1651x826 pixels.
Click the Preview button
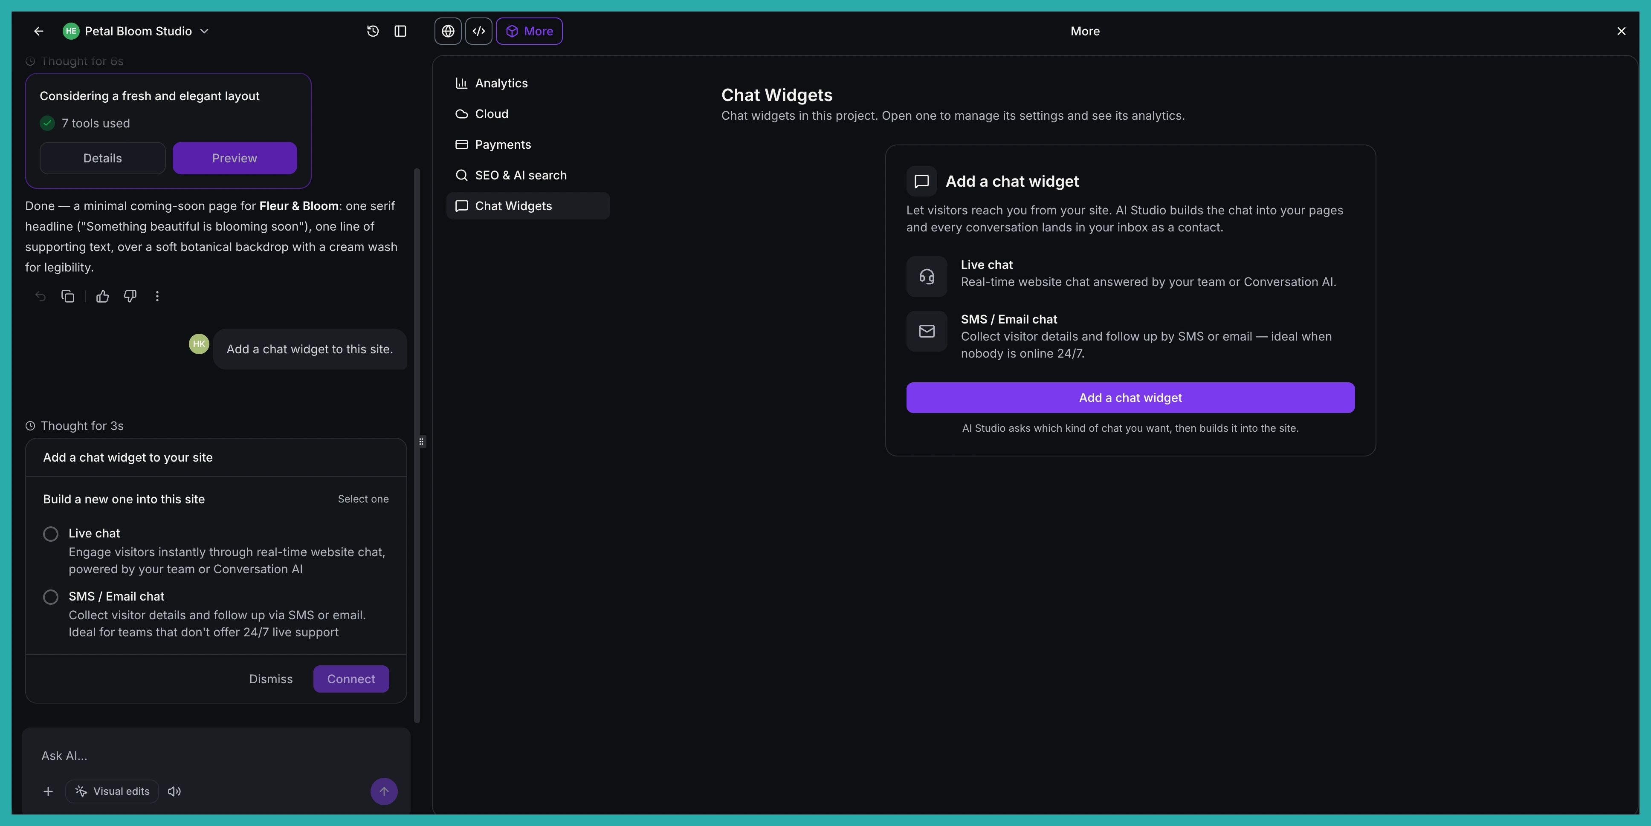[235, 158]
